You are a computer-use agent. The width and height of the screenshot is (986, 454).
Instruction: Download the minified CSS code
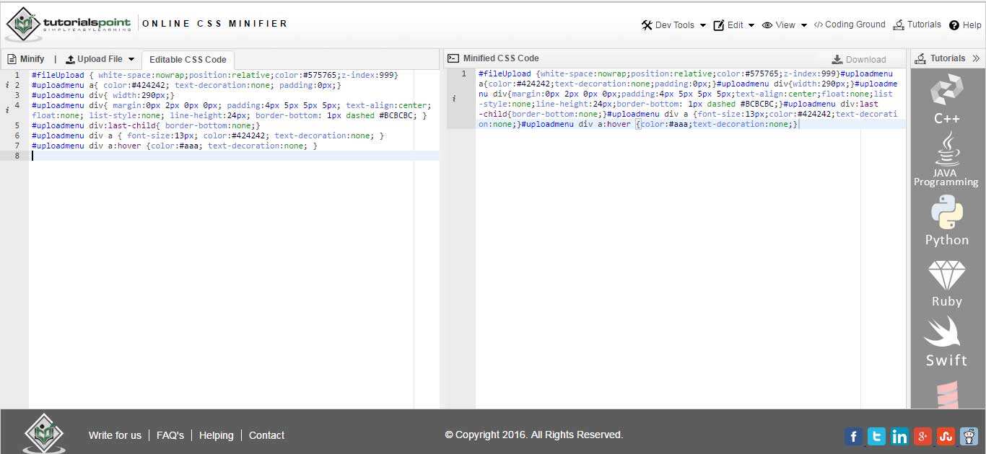coord(858,59)
